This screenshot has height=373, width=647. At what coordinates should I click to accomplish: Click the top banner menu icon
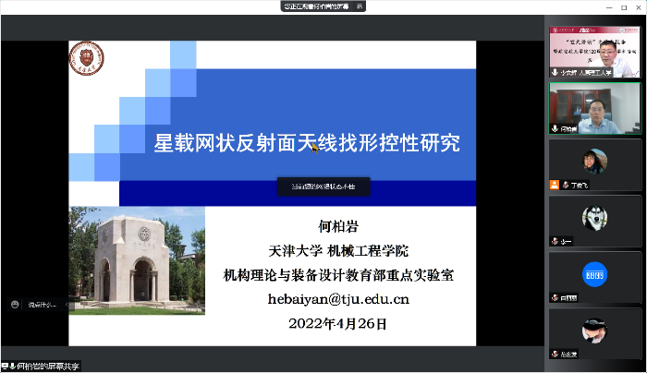(x=360, y=6)
